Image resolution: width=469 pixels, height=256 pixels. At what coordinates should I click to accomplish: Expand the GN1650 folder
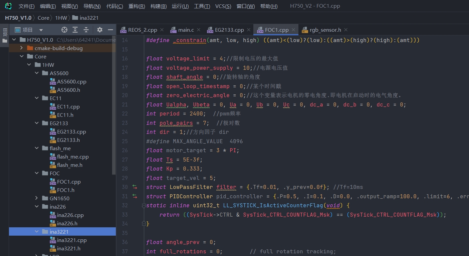pyautogui.click(x=37, y=198)
